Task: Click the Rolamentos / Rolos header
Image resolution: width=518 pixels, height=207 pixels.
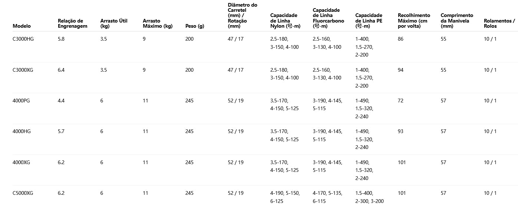Action: coord(499,24)
